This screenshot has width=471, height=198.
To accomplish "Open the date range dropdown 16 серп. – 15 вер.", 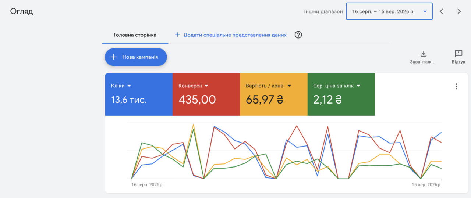I will tap(389, 11).
